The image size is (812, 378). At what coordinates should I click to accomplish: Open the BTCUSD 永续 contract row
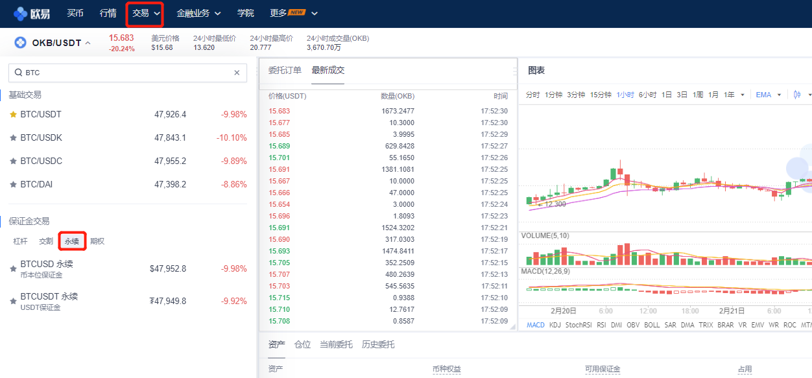click(x=128, y=269)
